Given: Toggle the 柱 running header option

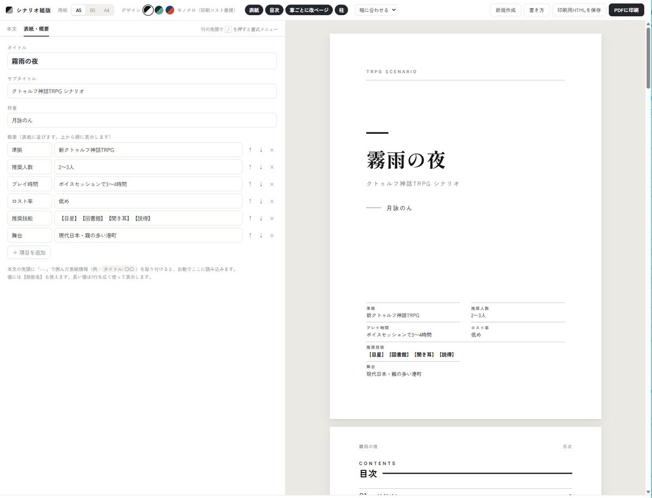Looking at the screenshot, I should [x=341, y=10].
